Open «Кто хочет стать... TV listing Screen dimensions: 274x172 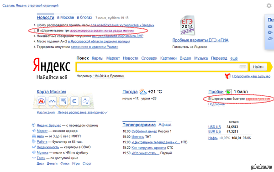click(145, 153)
